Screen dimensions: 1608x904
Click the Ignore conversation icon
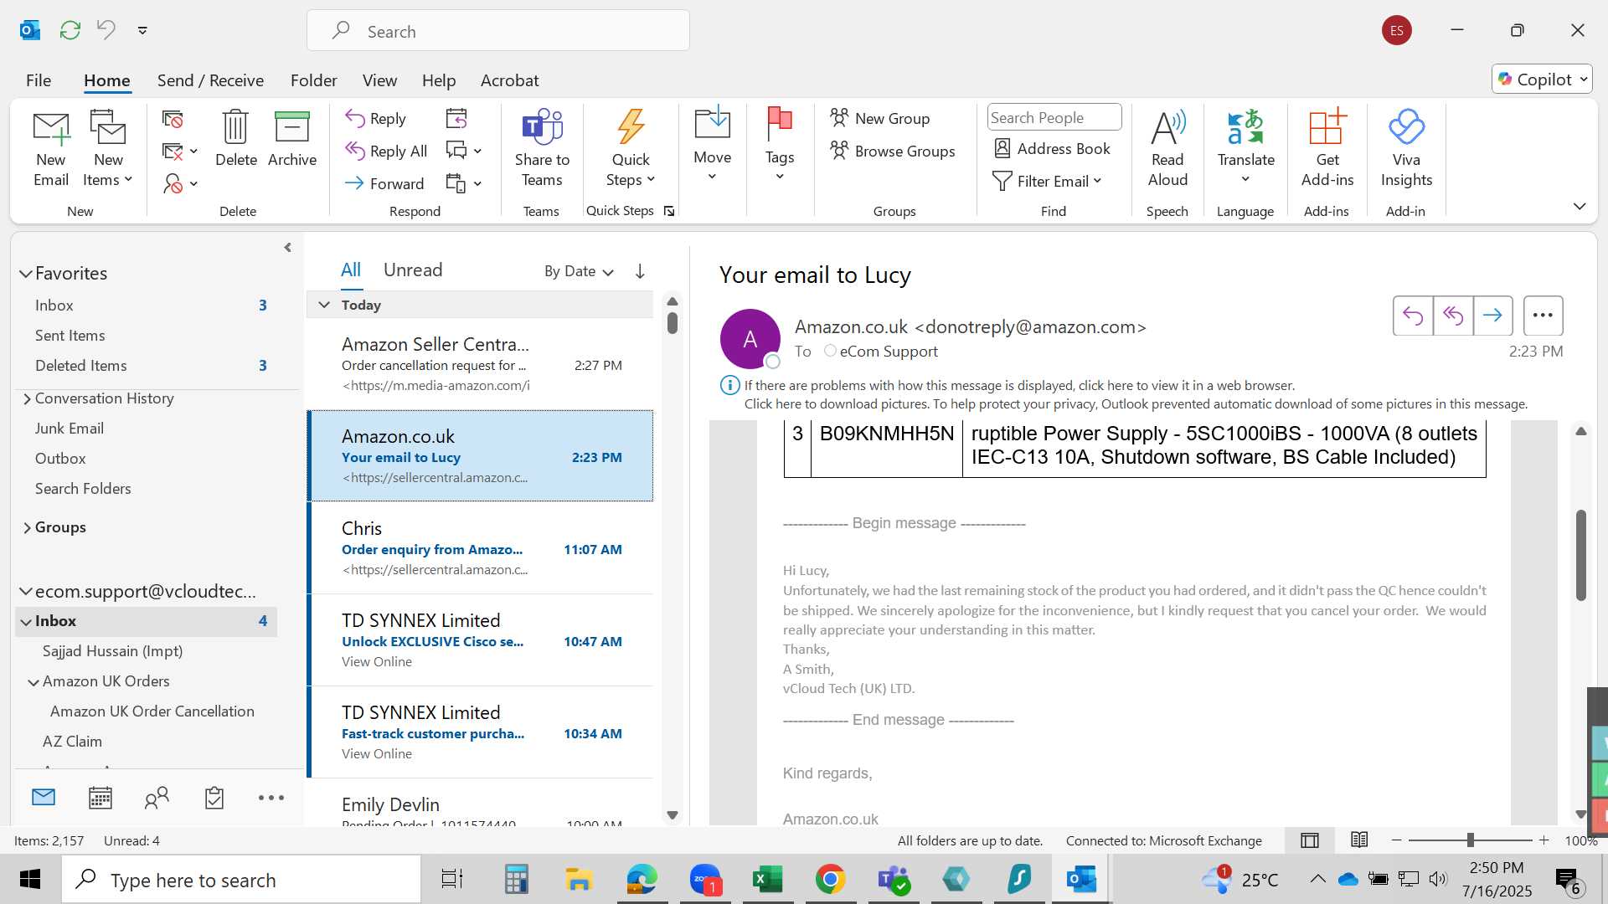tap(173, 120)
